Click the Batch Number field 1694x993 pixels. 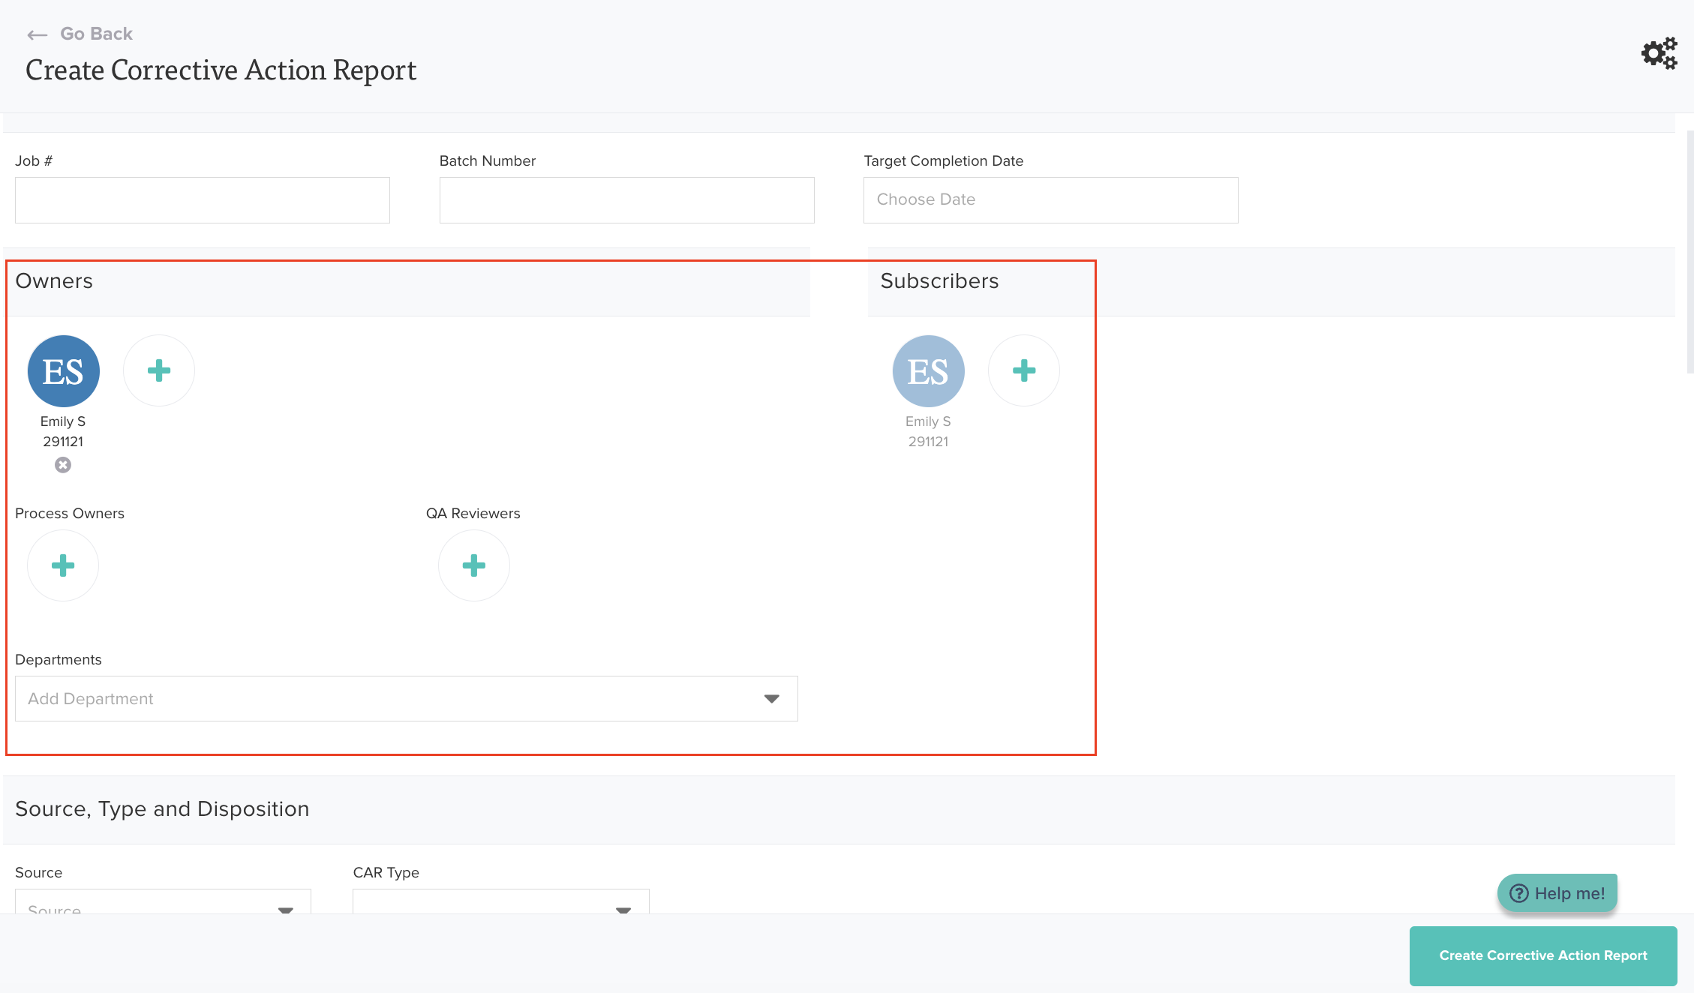tap(626, 200)
